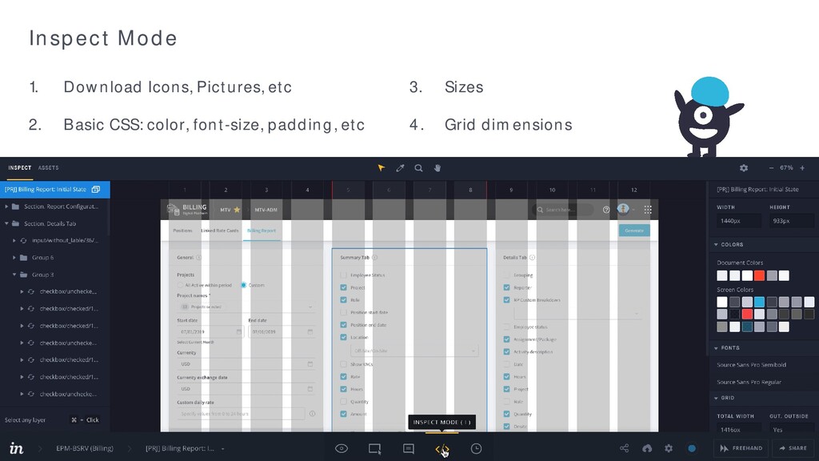The image size is (819, 461).
Task: Collapse the Section: Details Tab folder
Action: coord(6,223)
